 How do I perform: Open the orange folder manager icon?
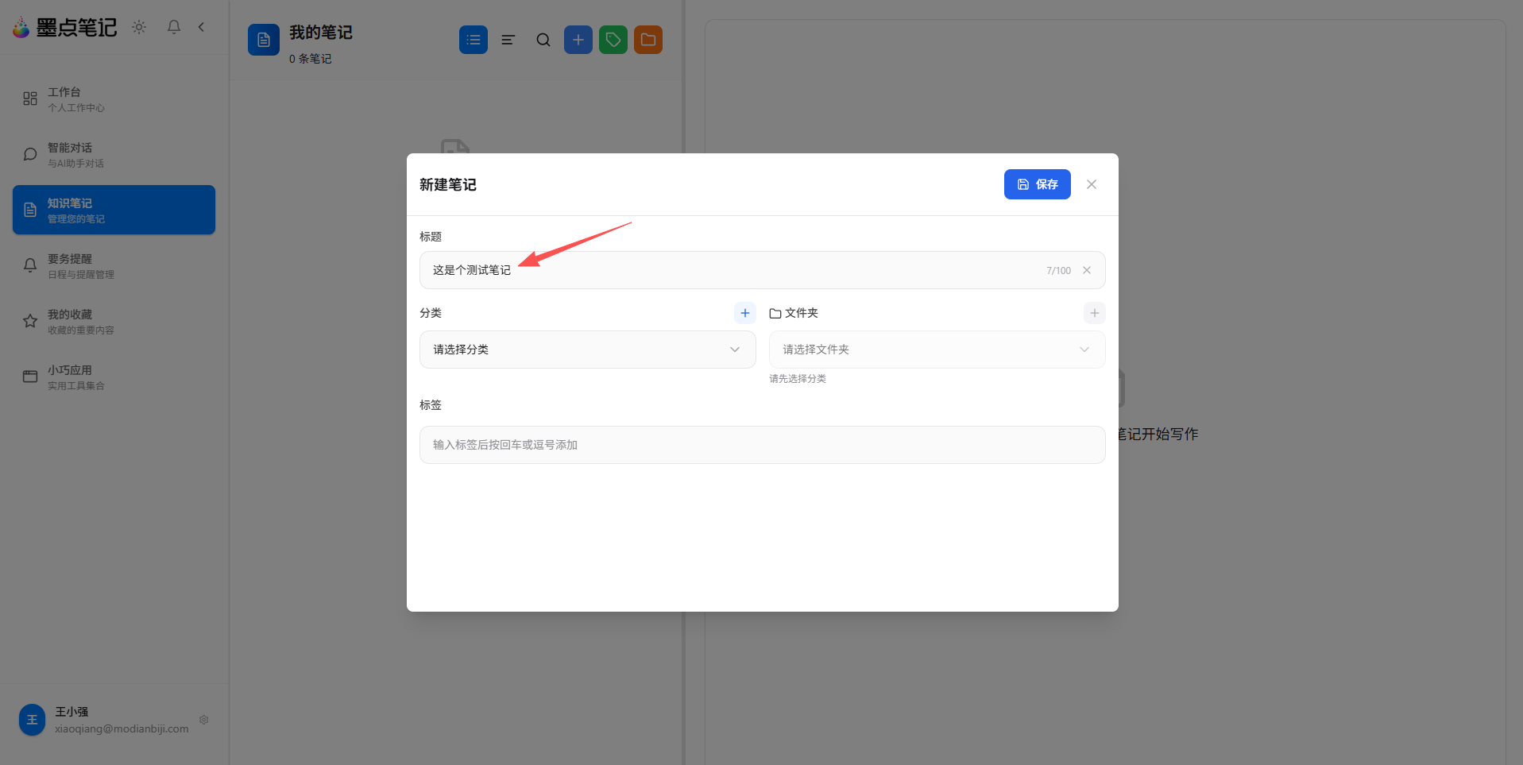point(647,39)
